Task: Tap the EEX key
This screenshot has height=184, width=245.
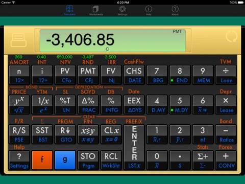Action: tap(134, 104)
